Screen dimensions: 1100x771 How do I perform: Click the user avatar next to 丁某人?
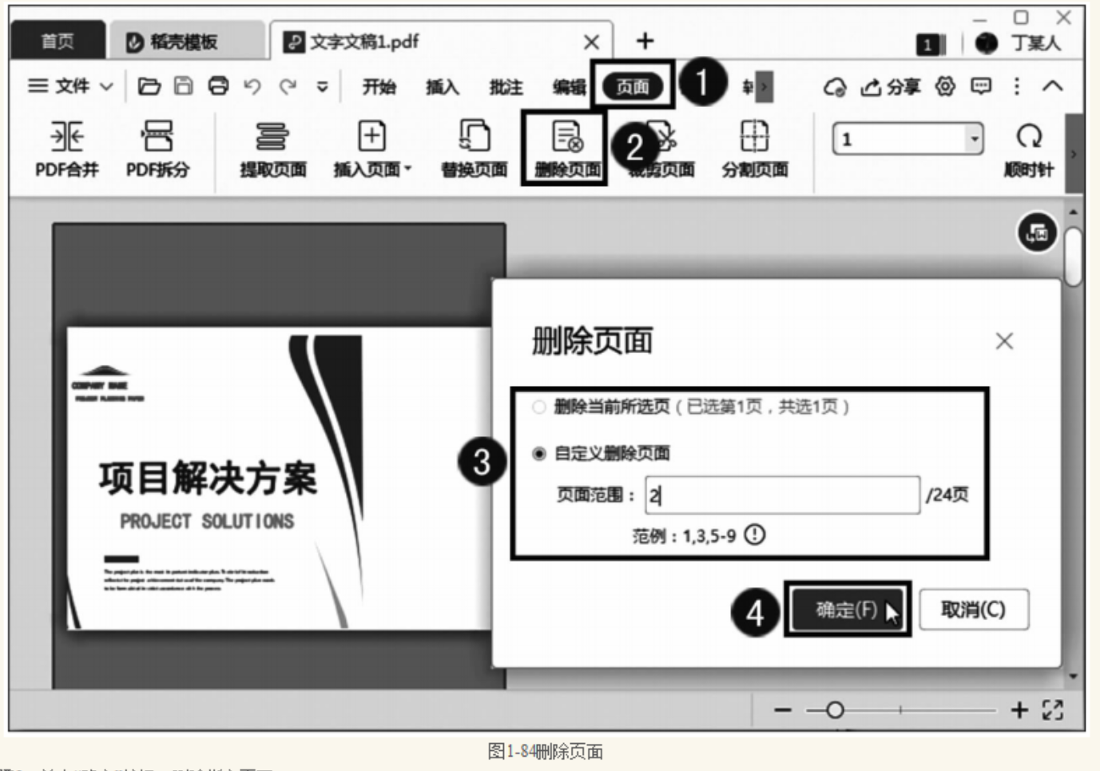987,43
